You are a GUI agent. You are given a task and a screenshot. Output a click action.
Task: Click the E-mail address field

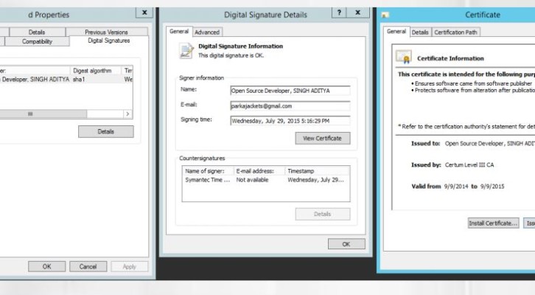pyautogui.click(x=289, y=105)
